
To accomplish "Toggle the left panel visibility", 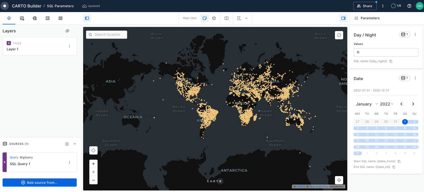I will [87, 18].
